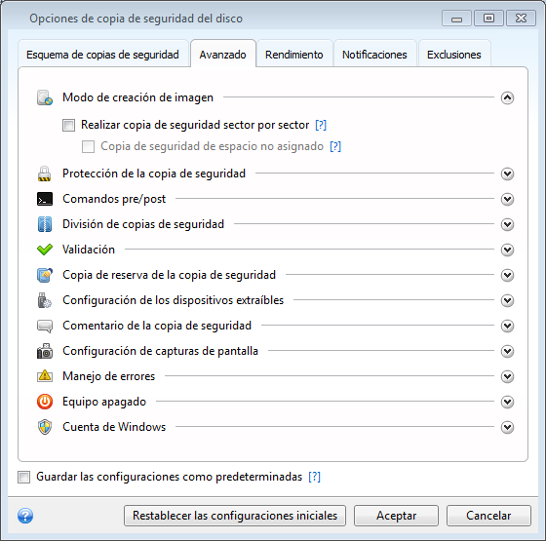Open help link next to sector por sector
This screenshot has width=546, height=541.
[x=321, y=125]
